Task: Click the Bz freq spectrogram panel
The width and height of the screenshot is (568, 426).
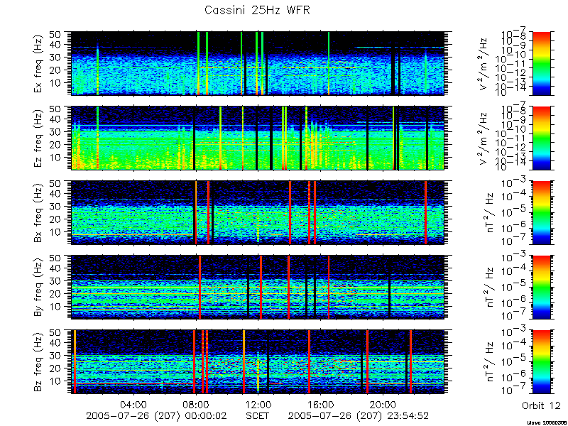Action: click(x=258, y=362)
